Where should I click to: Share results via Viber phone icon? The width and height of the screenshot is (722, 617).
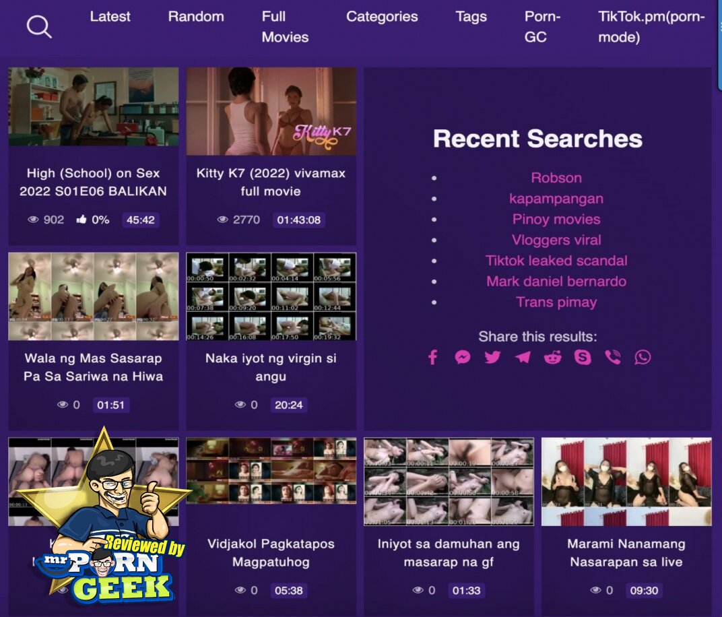pos(613,357)
